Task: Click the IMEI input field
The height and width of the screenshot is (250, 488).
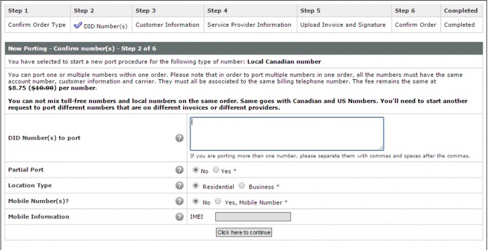Action: [253, 217]
